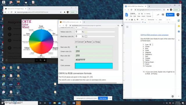This screenshot has height=105, width=186.
Task: Open the Format menu in Google Docs
Action: point(149,16)
